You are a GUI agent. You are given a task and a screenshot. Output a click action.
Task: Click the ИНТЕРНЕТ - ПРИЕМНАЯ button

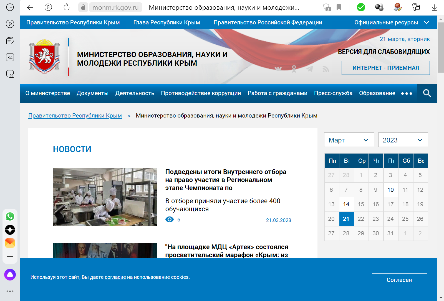click(x=385, y=68)
